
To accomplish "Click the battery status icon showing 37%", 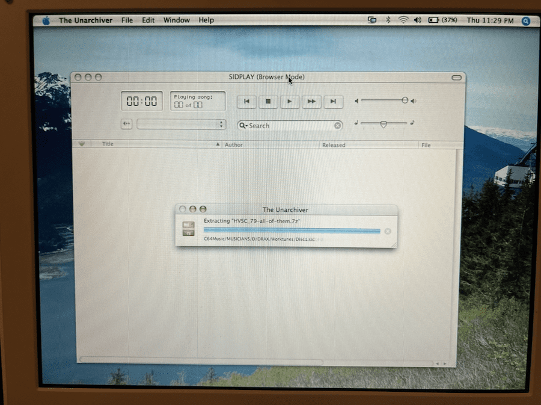I will [442, 20].
